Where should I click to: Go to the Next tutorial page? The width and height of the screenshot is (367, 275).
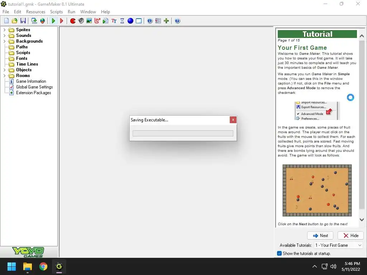point(320,236)
